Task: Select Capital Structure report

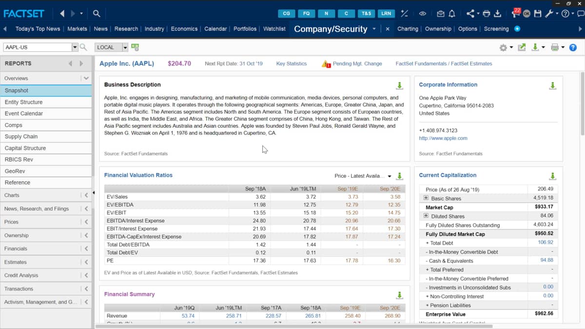Action: (x=46, y=148)
